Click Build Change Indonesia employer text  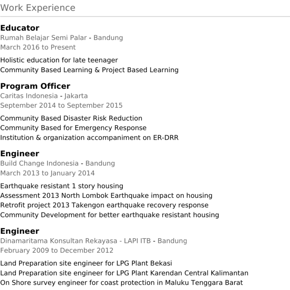pyautogui.click(x=40, y=163)
